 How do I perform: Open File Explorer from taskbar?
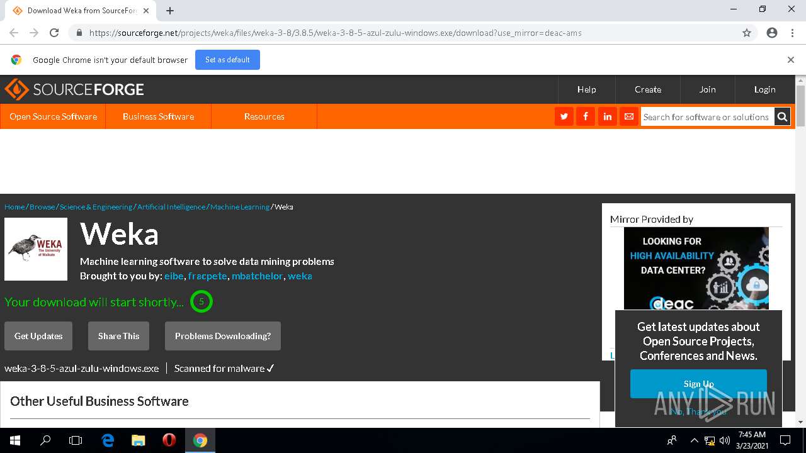[139, 440]
